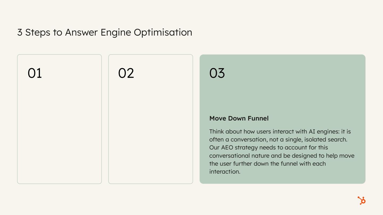Screen dimensions: 383x215
Task: Click the number 01 label
Action: click(x=35, y=73)
